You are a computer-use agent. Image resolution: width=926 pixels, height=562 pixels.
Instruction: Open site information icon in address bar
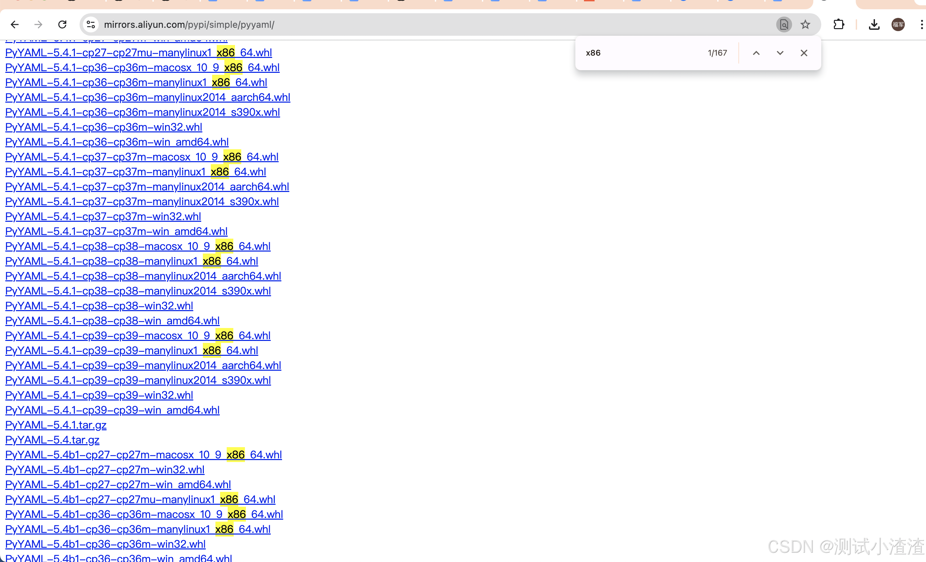coord(90,25)
